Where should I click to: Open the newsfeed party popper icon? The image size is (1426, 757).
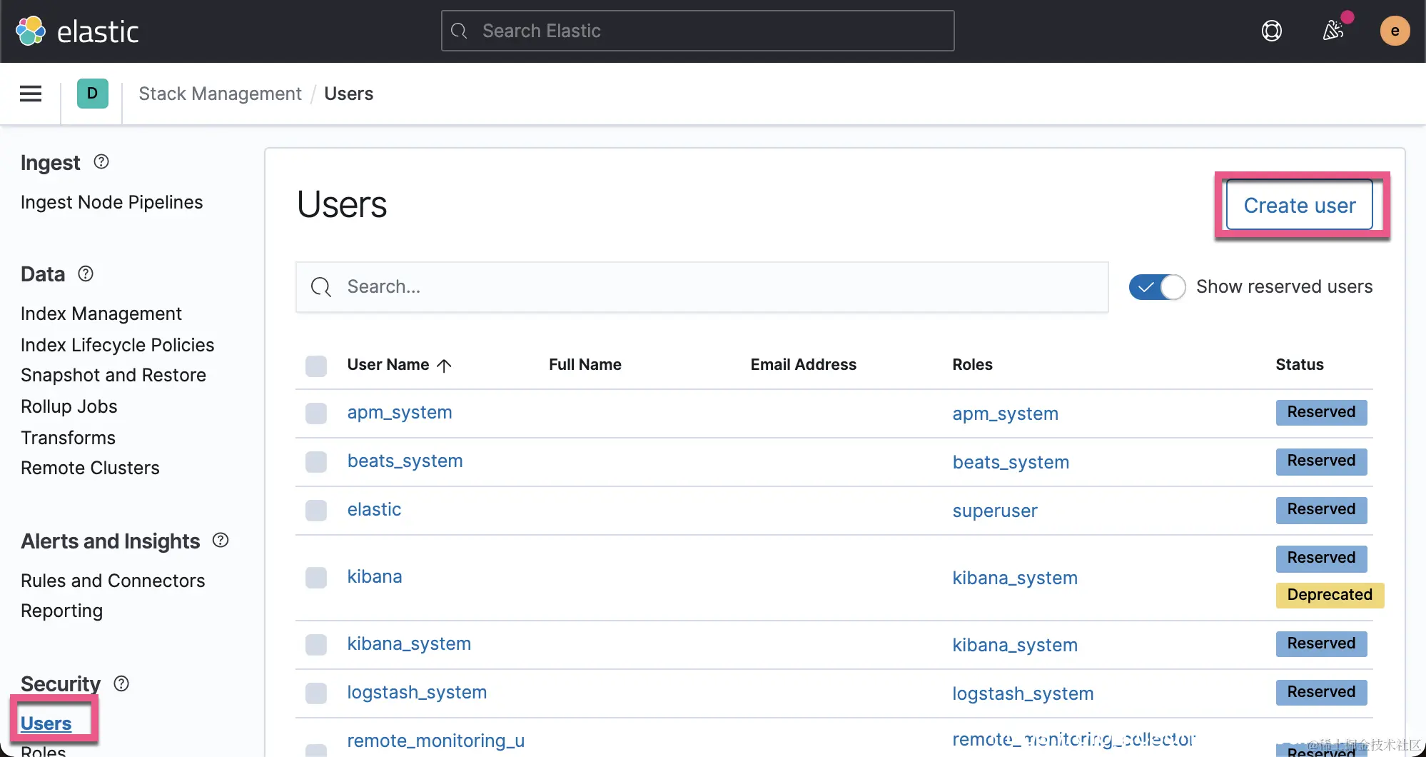[x=1333, y=30]
